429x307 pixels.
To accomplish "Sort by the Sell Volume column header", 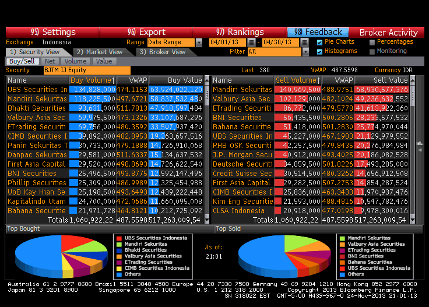I will pos(297,80).
